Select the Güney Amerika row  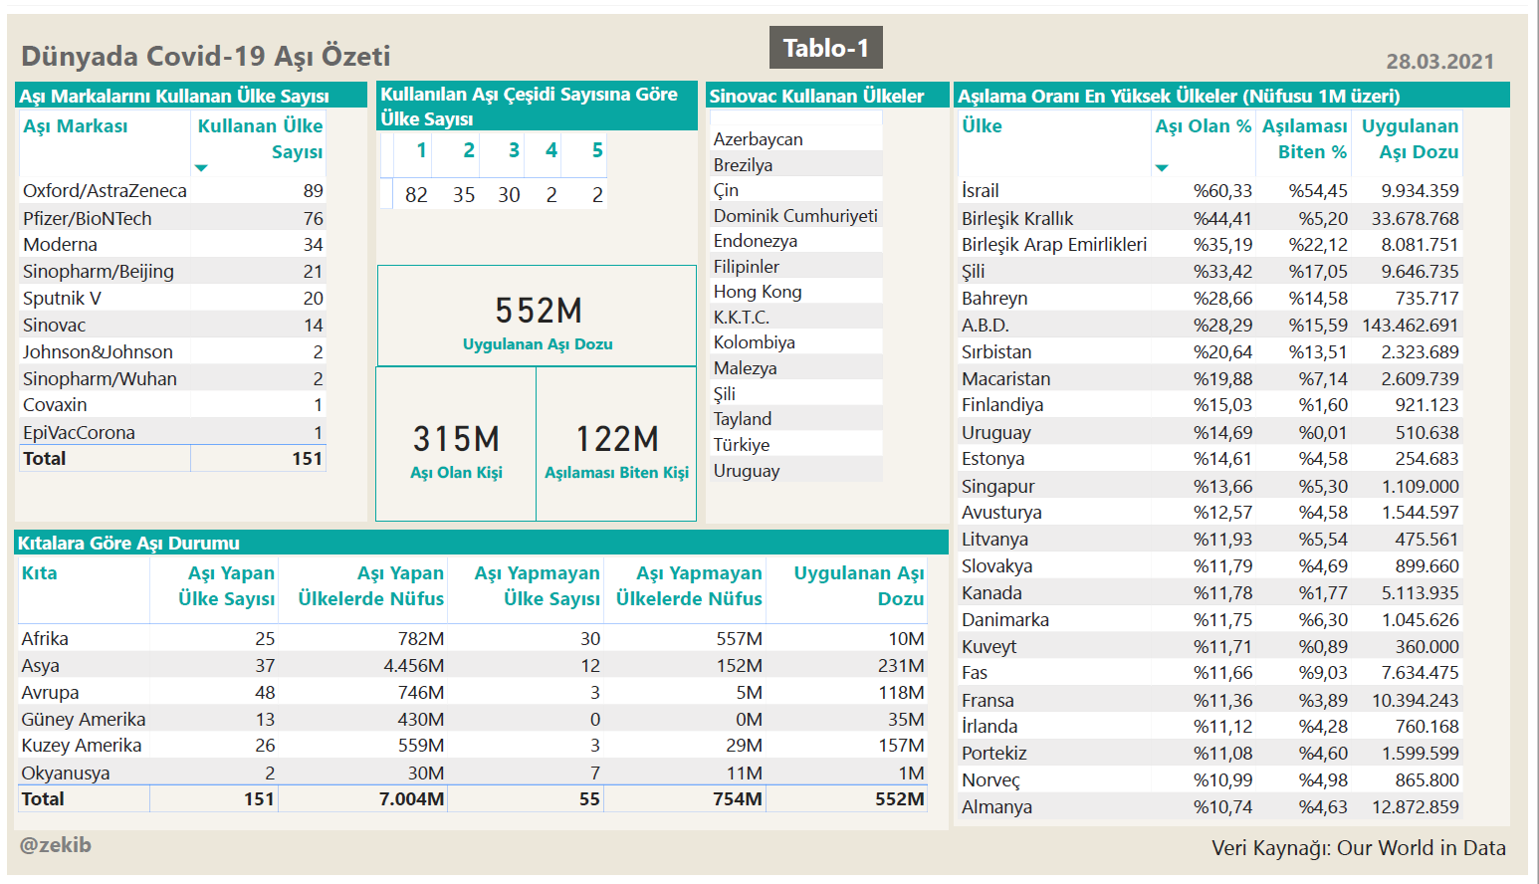[x=473, y=720]
